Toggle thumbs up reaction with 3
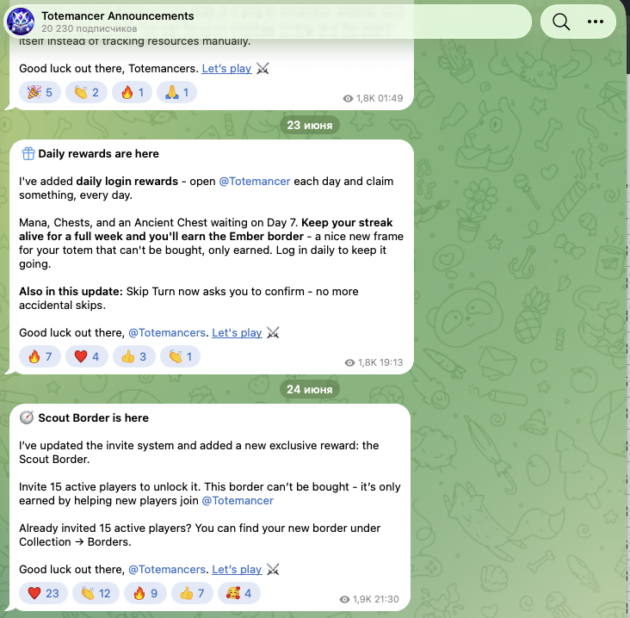 (134, 356)
